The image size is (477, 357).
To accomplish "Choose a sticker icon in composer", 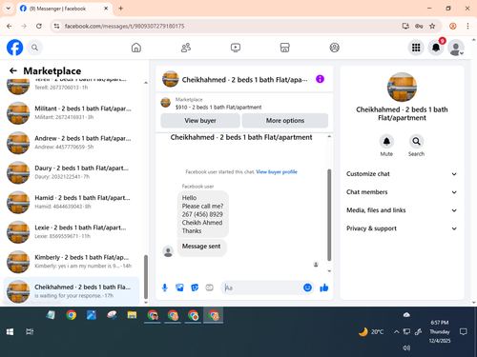I will point(195,288).
